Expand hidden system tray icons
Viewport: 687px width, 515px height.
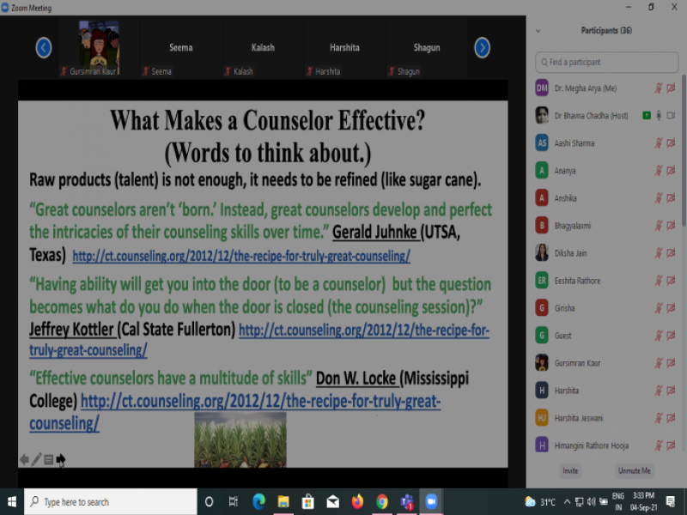566,502
